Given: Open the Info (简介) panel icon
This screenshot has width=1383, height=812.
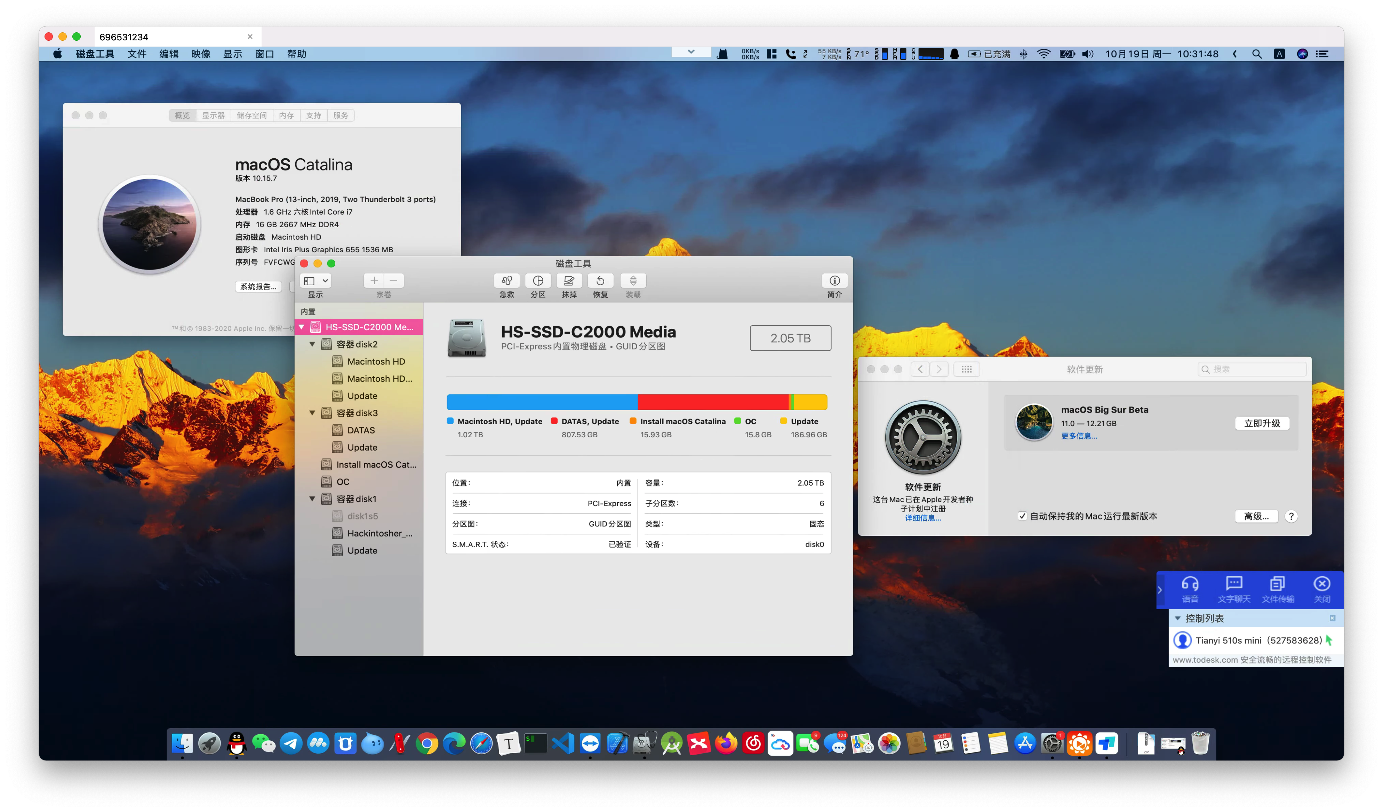Looking at the screenshot, I should coord(834,280).
